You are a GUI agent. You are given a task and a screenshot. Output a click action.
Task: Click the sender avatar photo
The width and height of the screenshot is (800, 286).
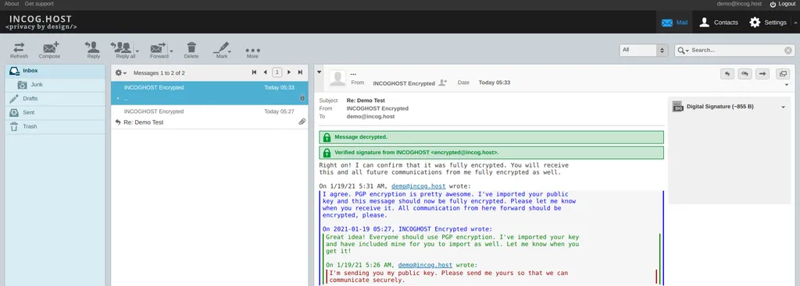337,79
